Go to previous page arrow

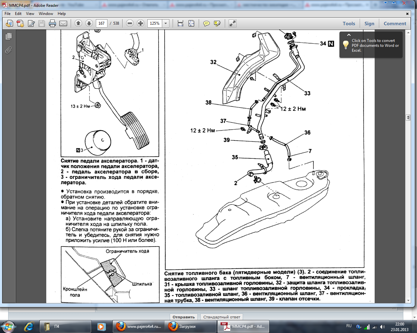pyautogui.click(x=78, y=23)
